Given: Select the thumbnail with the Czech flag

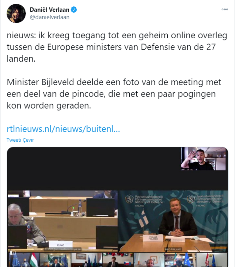Looking at the screenshot, I should click(x=118, y=260).
